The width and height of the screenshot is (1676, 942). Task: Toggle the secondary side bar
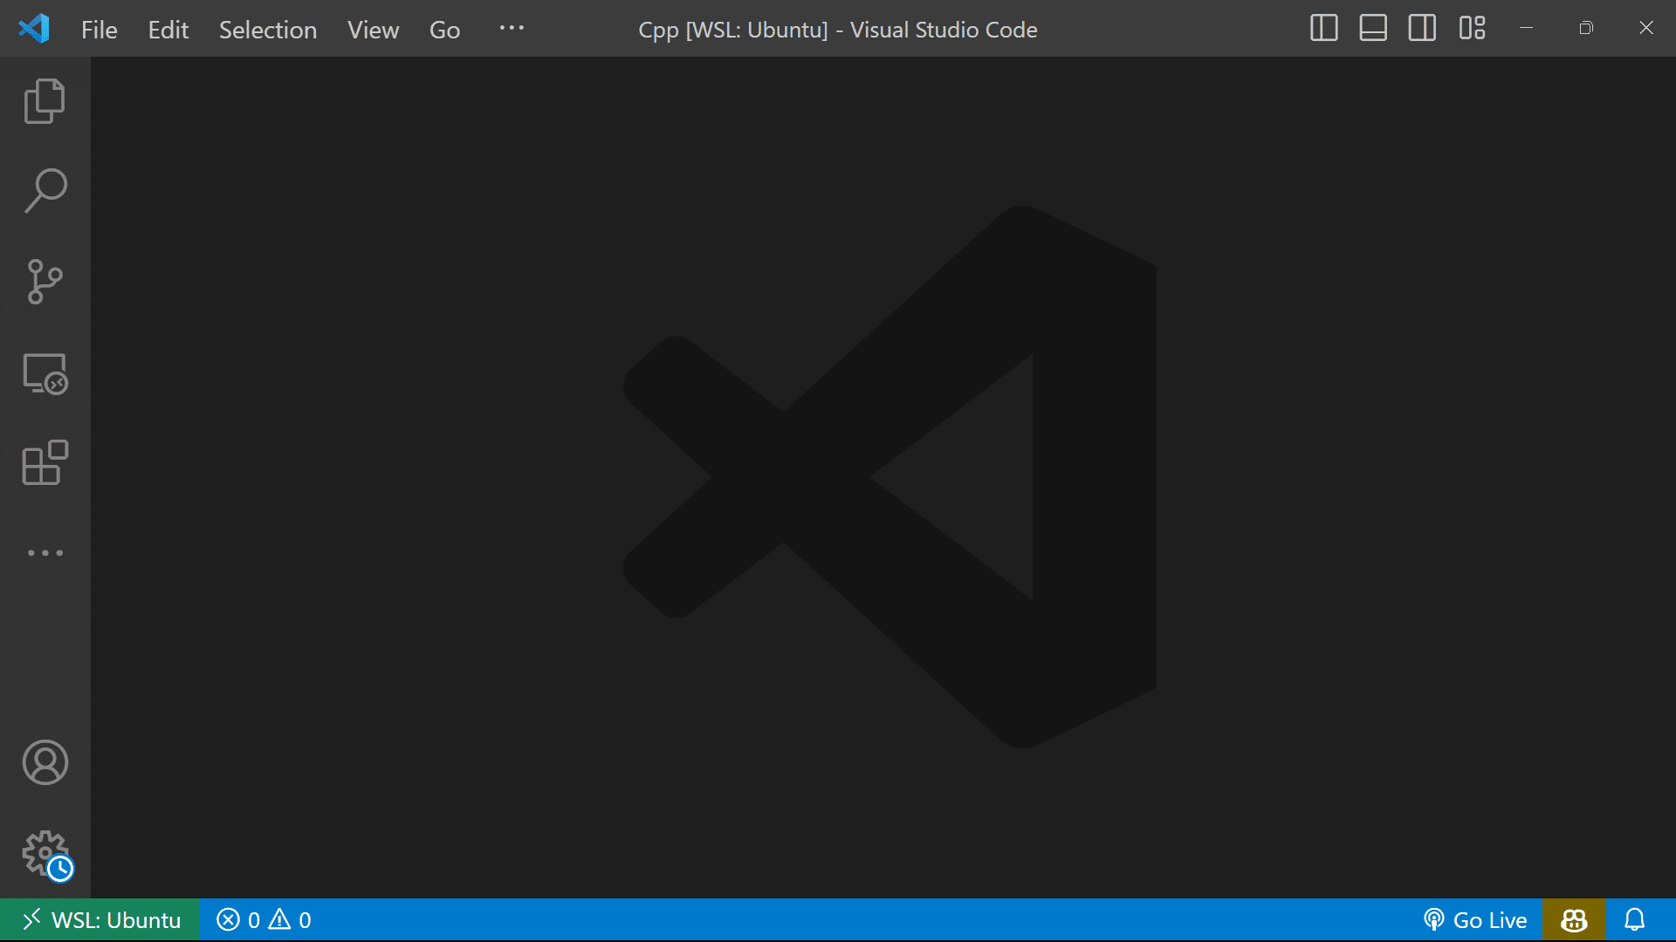pyautogui.click(x=1421, y=29)
